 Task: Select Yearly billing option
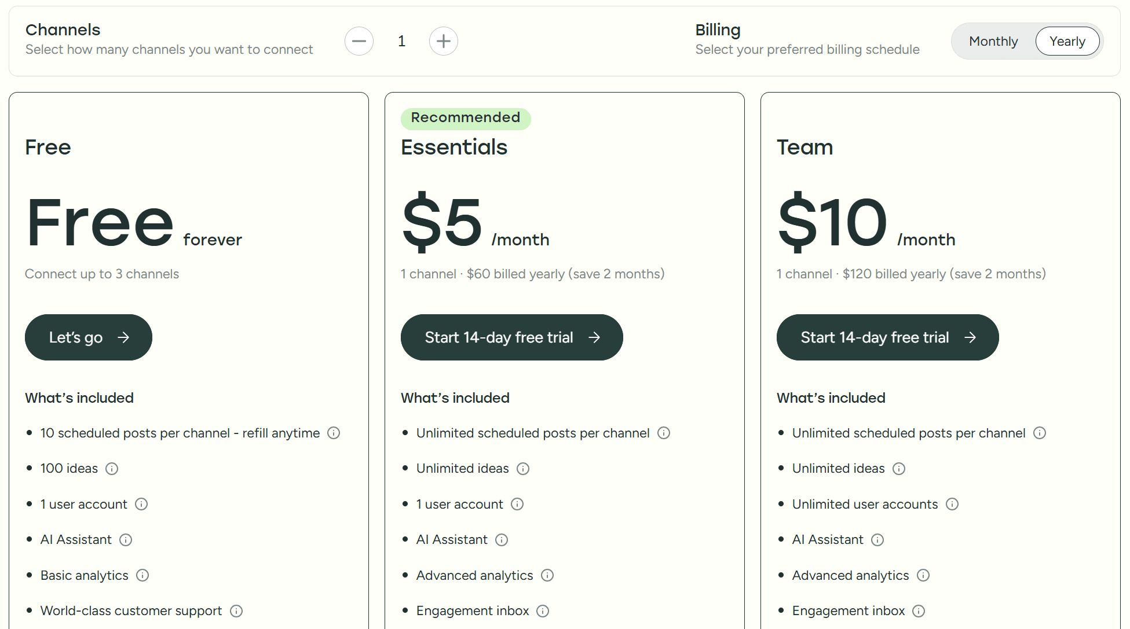pos(1067,41)
